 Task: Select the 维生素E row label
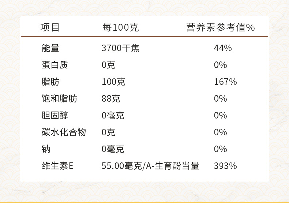tap(57, 166)
